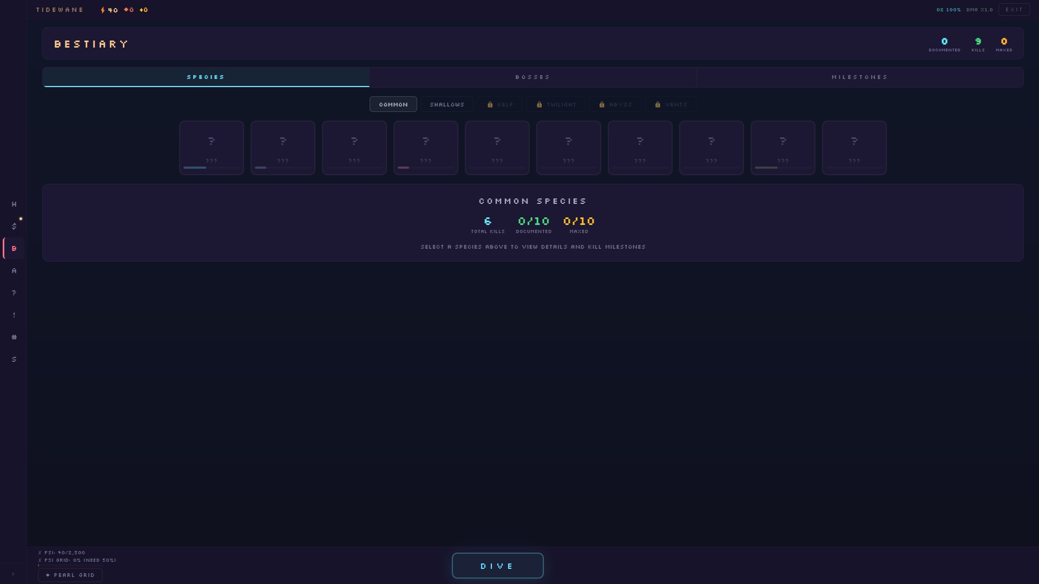Viewport: 1039px width, 584px height.
Task: Select the first unknown species card
Action: coord(212,148)
